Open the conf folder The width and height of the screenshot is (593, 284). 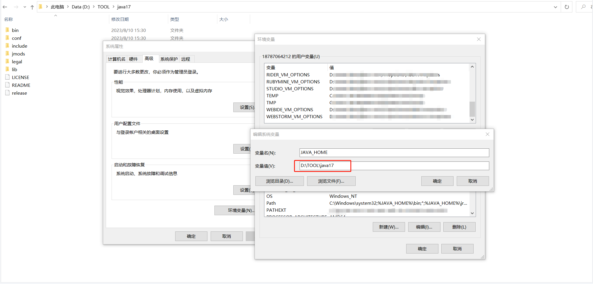17,38
